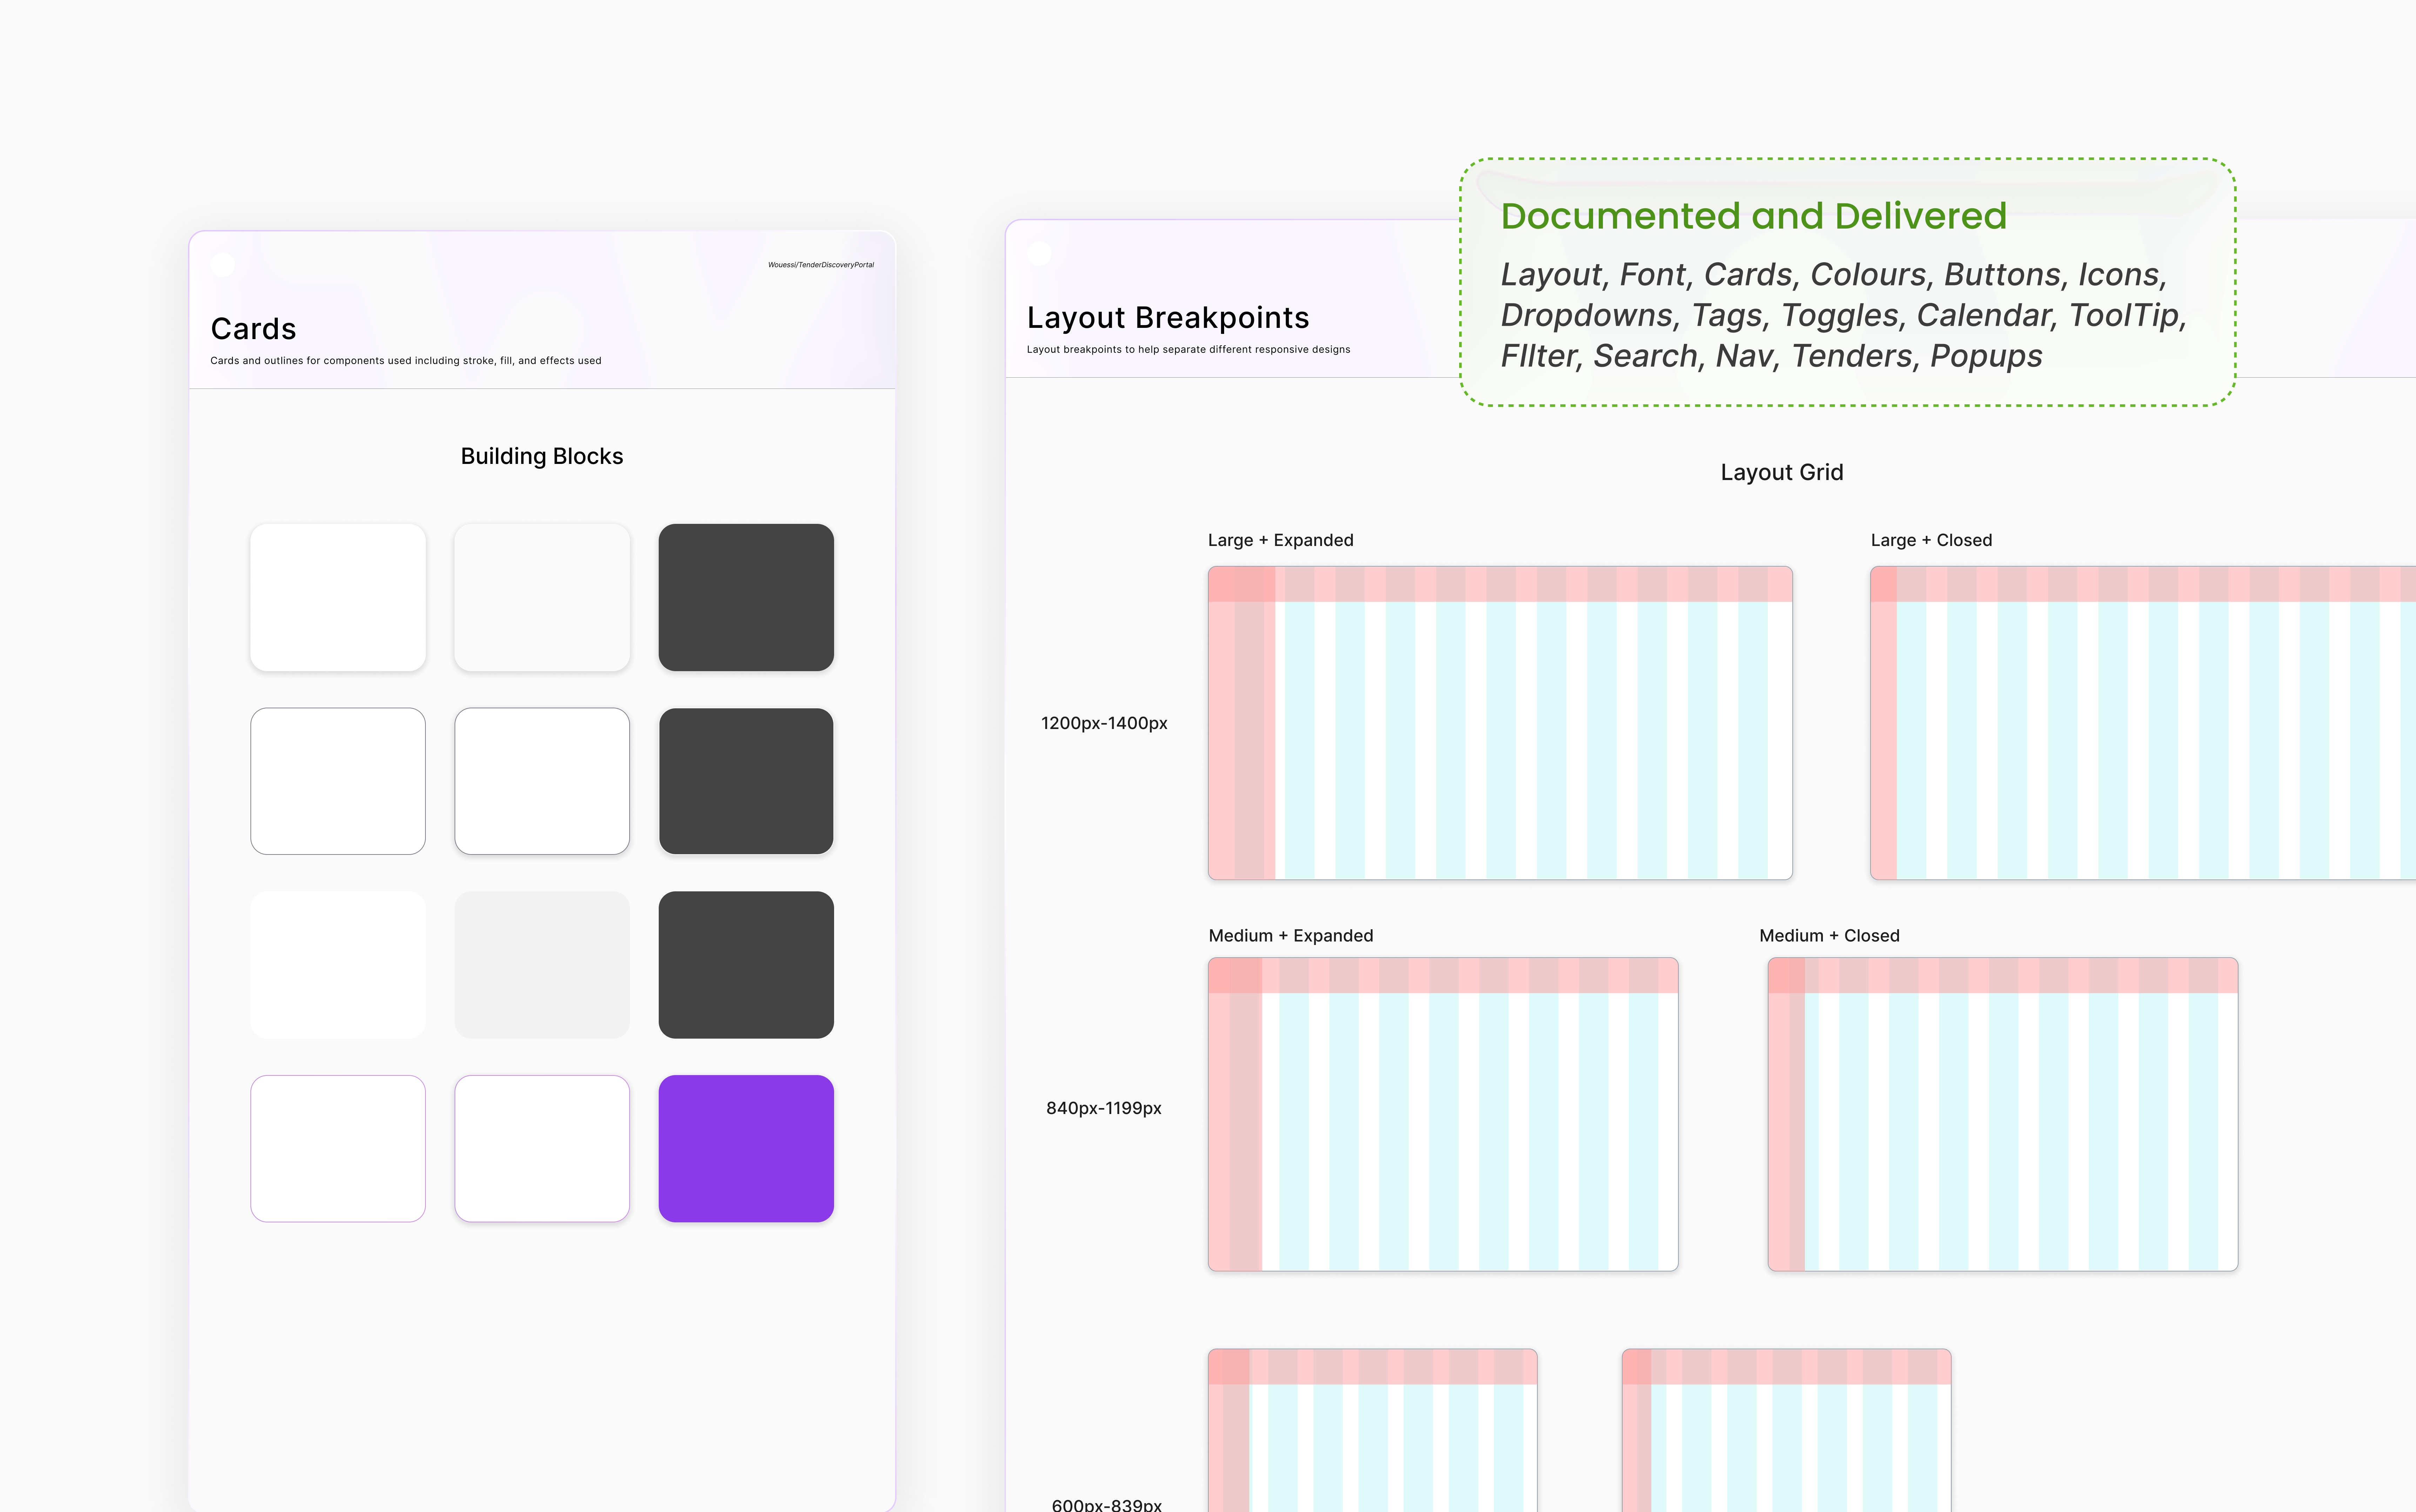Viewport: 2416px width, 1512px height.
Task: Click the Large + Closed caption text
Action: click(1931, 540)
